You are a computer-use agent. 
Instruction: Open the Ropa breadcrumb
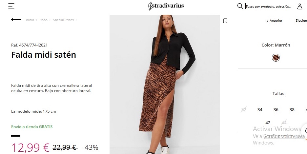(44, 20)
